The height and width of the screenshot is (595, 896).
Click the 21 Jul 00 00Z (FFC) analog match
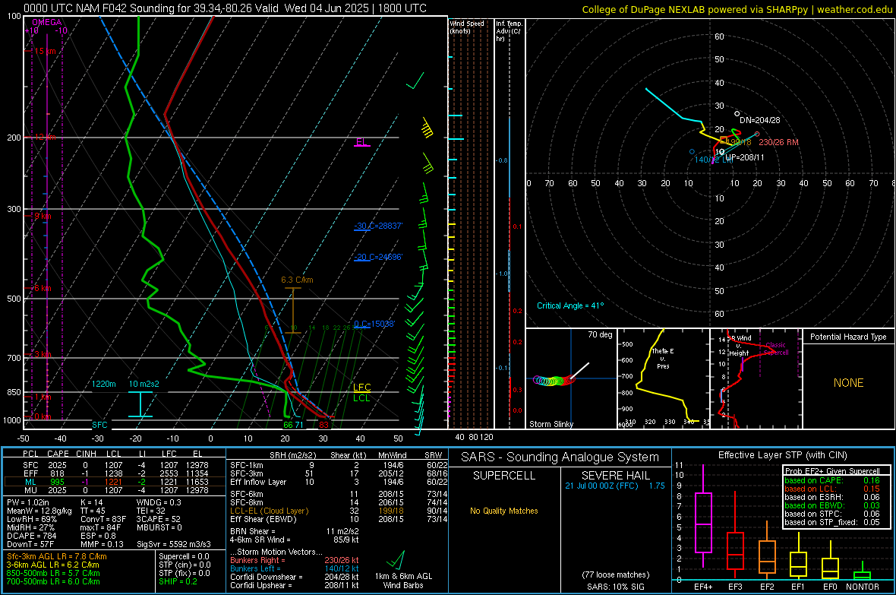coord(615,486)
